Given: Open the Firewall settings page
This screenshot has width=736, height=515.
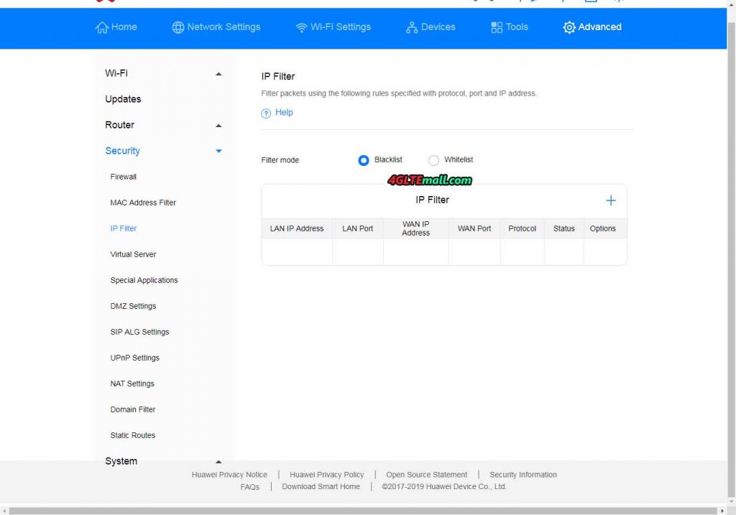Looking at the screenshot, I should point(123,177).
